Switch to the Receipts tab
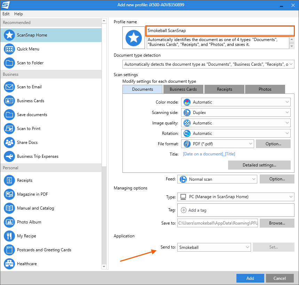 pos(225,89)
